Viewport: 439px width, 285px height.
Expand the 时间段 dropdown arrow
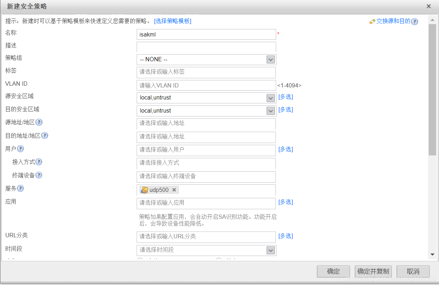pos(271,251)
